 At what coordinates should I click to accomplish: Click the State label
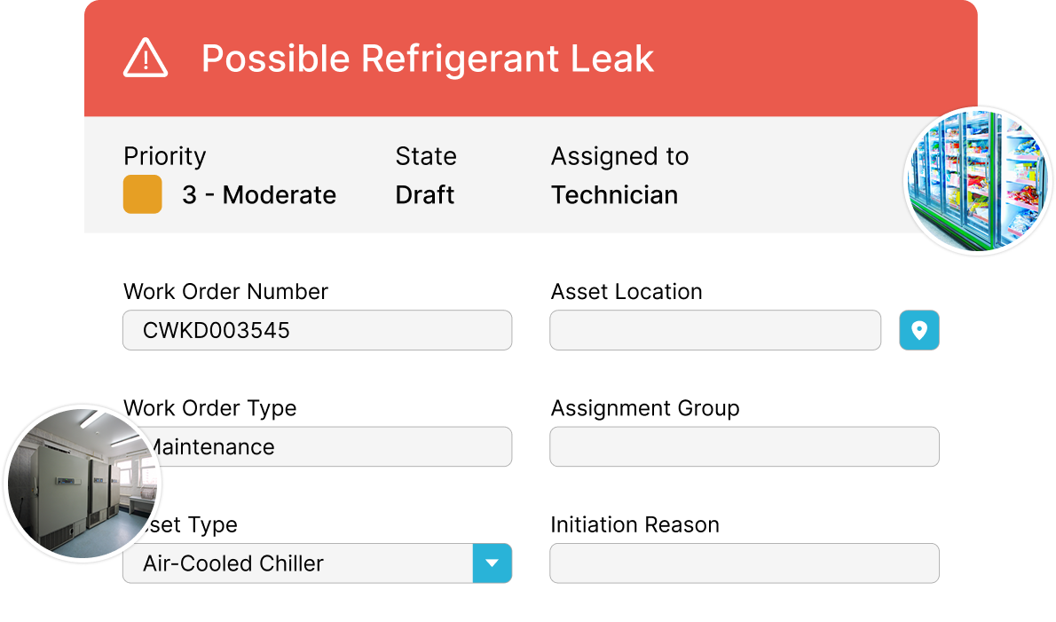click(x=426, y=156)
